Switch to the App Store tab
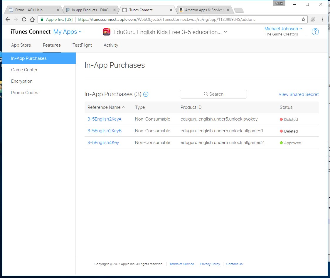 21,45
